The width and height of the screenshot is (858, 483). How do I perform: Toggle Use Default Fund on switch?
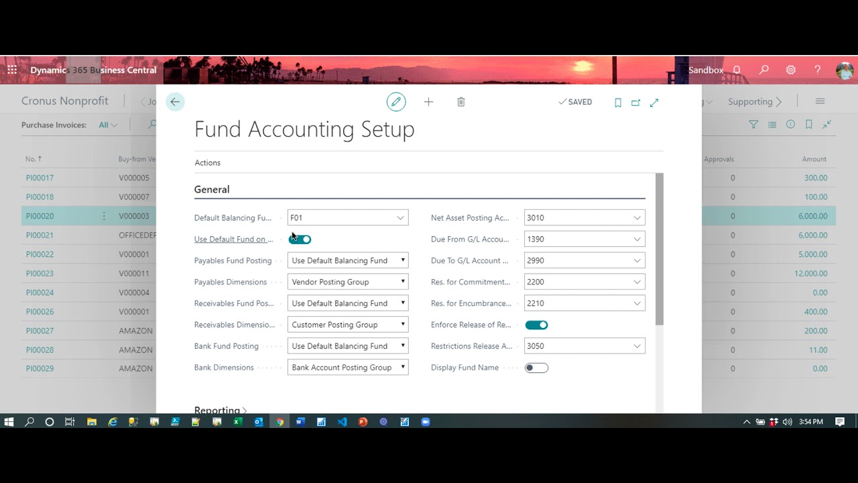(x=300, y=239)
